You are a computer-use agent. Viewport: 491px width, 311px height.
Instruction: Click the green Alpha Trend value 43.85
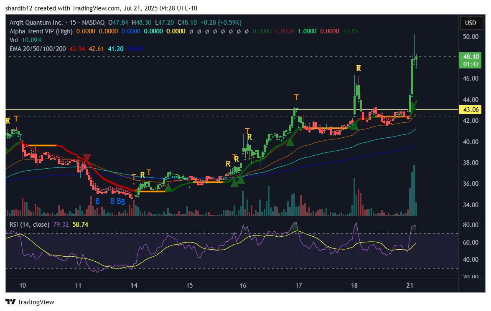[x=351, y=31]
